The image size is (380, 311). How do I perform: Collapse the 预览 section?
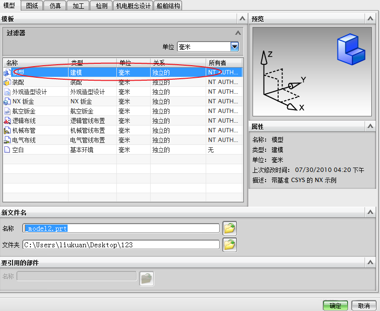[x=370, y=18]
